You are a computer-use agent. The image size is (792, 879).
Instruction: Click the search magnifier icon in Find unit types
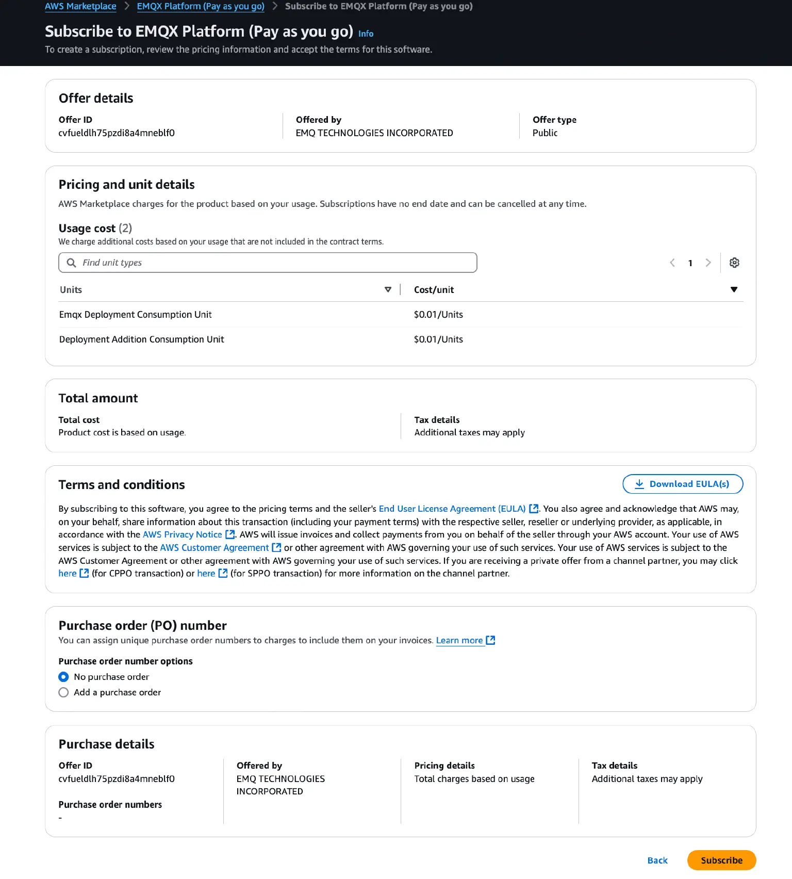[72, 263]
